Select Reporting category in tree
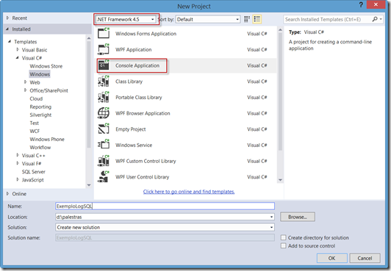 pyautogui.click(x=40, y=106)
